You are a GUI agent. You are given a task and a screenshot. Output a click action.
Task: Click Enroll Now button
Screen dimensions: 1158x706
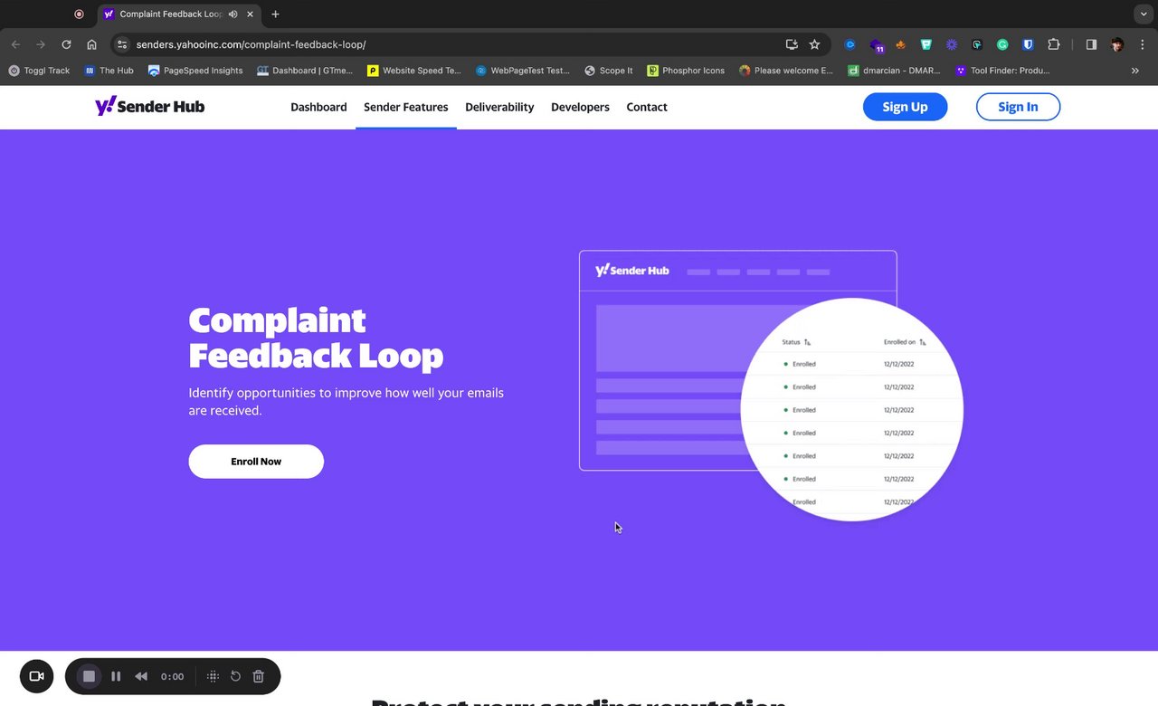[256, 462]
